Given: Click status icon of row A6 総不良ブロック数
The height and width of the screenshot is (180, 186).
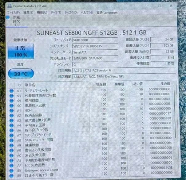Looking at the screenshot, I should [x=11, y=130].
